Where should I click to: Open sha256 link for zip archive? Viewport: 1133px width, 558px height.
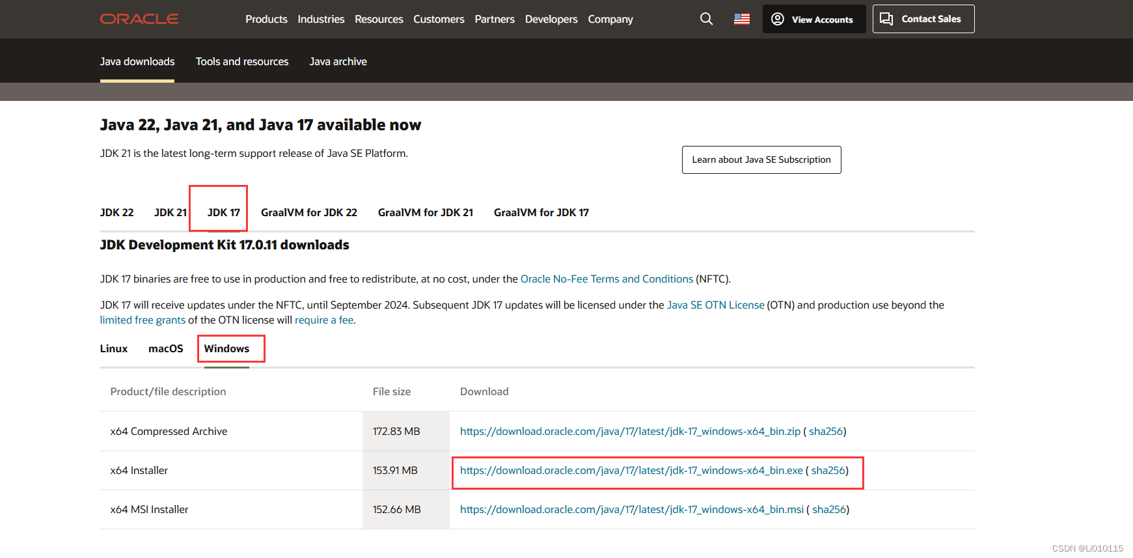(826, 431)
